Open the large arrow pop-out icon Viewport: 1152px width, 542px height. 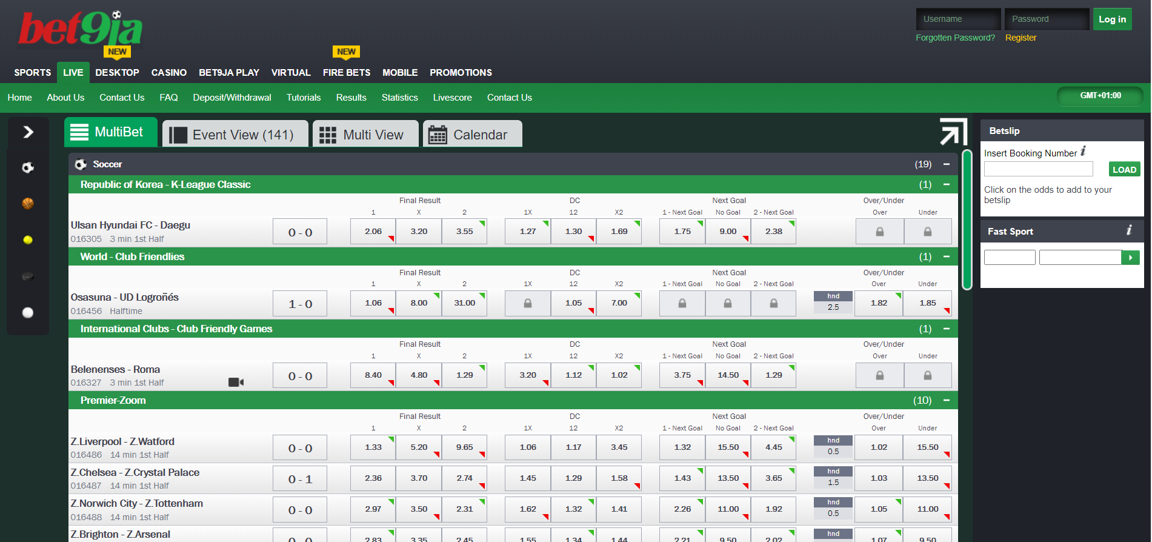click(953, 132)
